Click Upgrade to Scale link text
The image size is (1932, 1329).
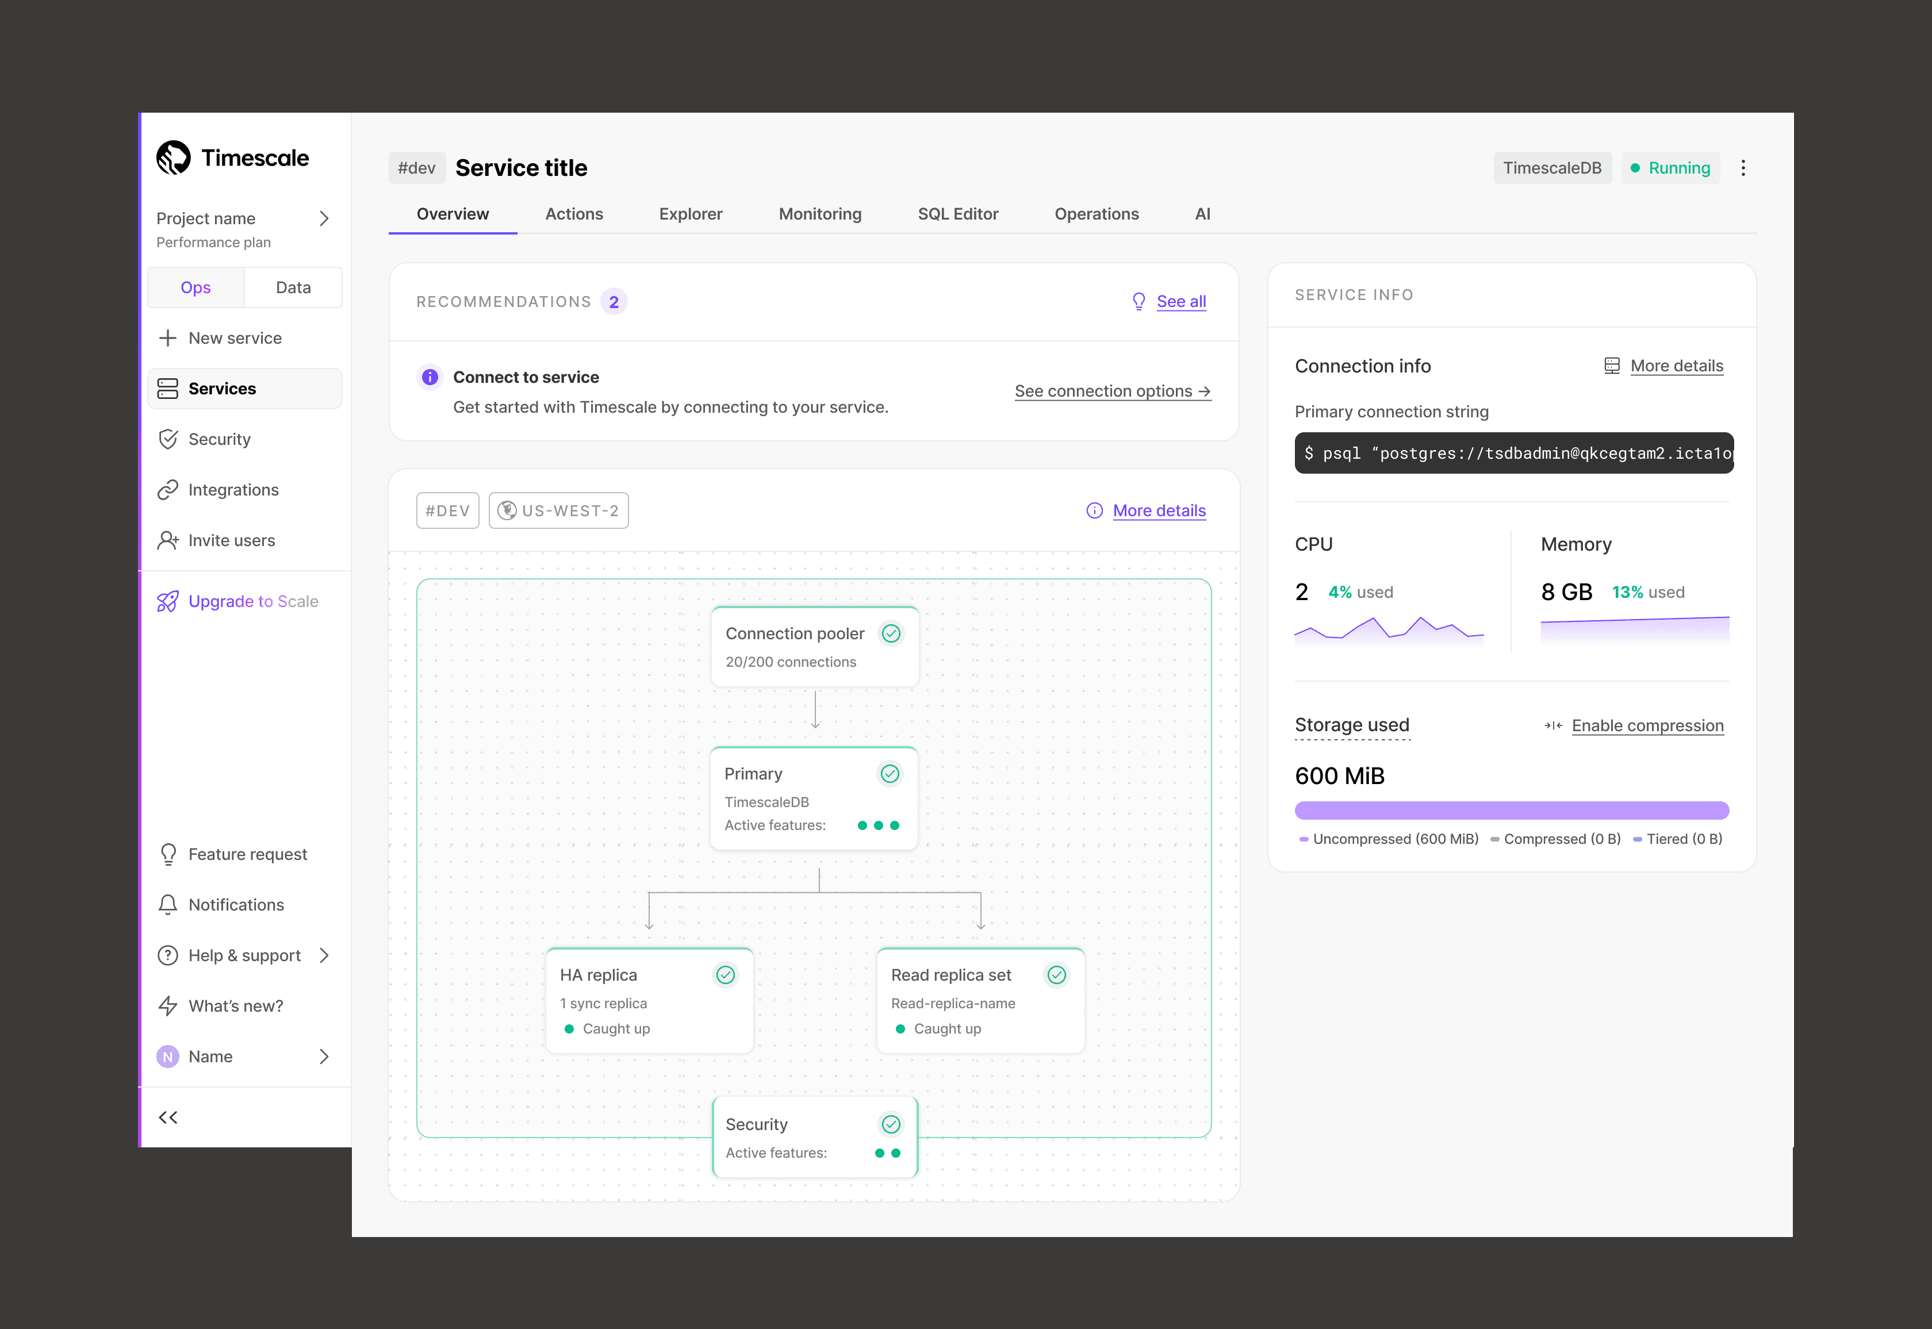pyautogui.click(x=253, y=601)
